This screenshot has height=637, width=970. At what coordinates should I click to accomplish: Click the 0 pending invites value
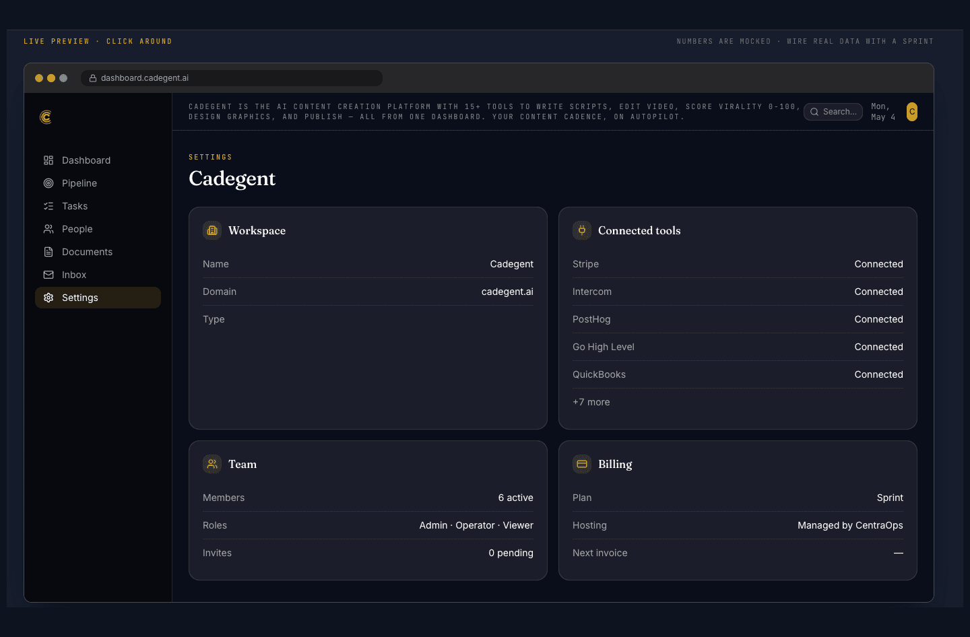pos(511,553)
